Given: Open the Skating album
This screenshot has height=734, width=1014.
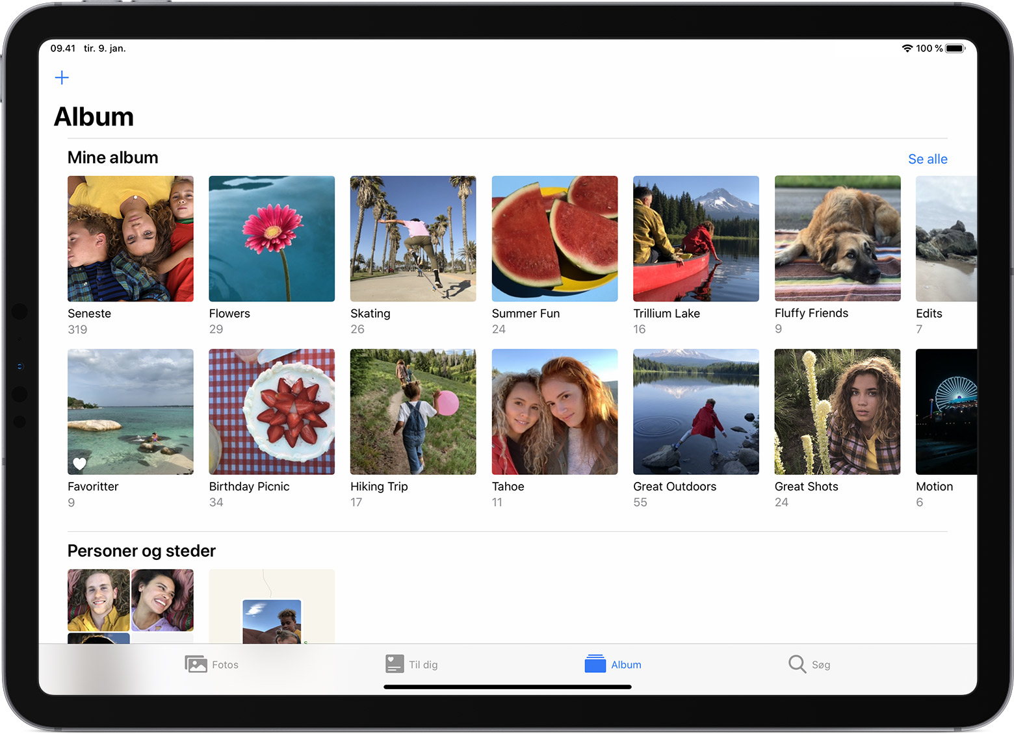Looking at the screenshot, I should click(413, 238).
